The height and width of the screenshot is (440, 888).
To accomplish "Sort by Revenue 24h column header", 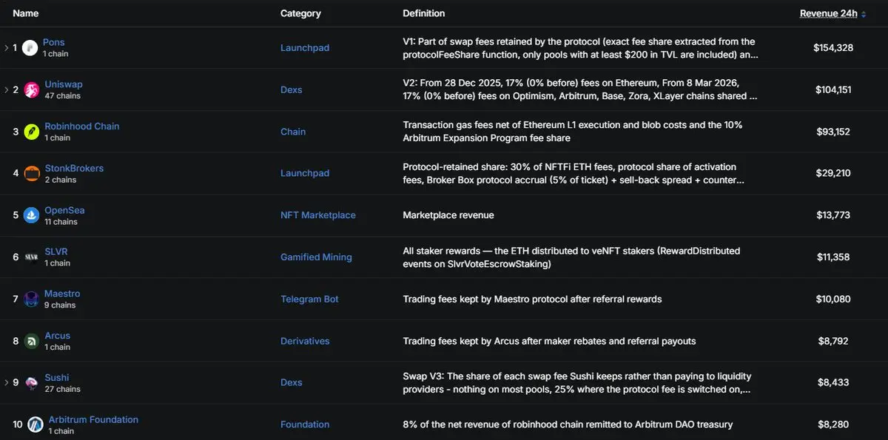I will 832,13.
